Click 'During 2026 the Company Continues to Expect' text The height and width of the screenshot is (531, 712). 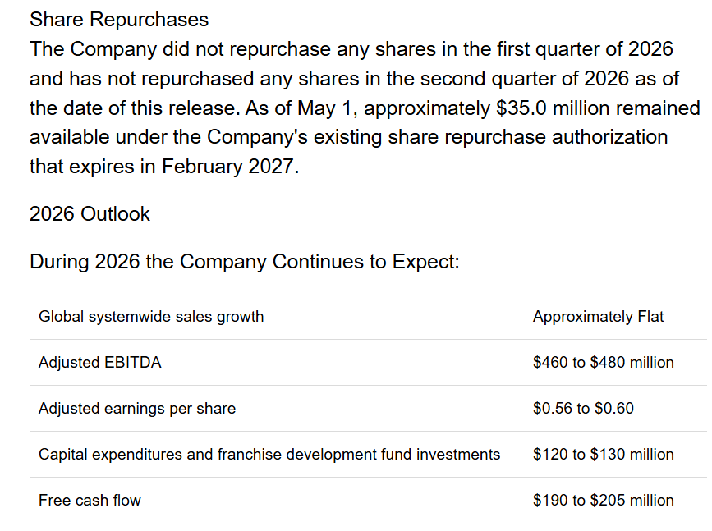pos(245,262)
